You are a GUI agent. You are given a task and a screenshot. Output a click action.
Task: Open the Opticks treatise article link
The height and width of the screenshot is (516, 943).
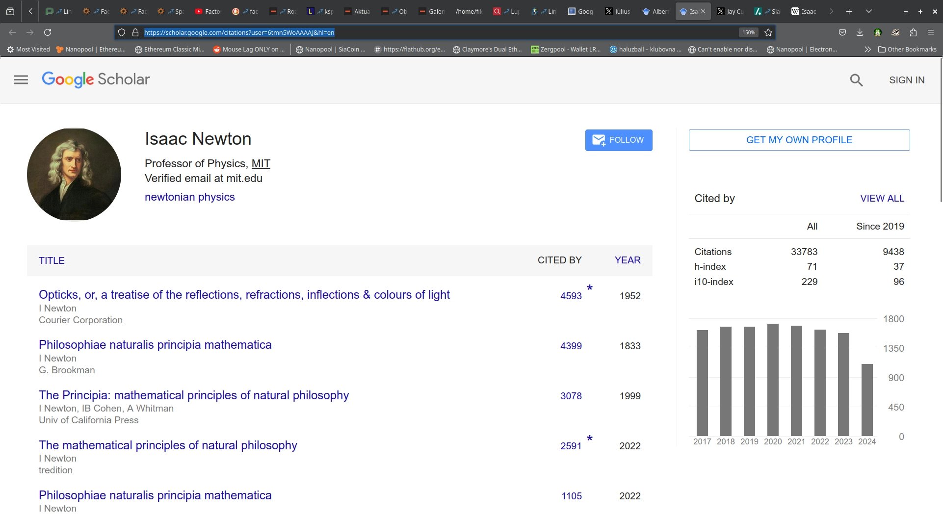coord(244,294)
